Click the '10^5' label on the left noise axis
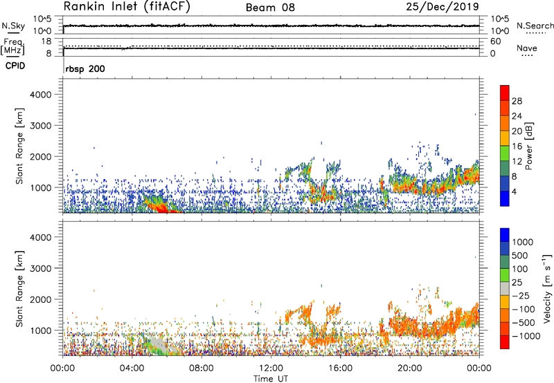The width and height of the screenshot is (554, 383). (42, 19)
